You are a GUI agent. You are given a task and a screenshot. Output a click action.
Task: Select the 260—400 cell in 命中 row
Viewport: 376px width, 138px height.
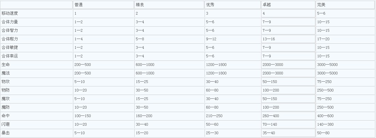coord(271,116)
